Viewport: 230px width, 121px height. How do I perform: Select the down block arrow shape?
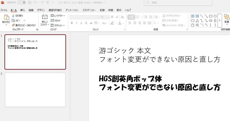215,21
